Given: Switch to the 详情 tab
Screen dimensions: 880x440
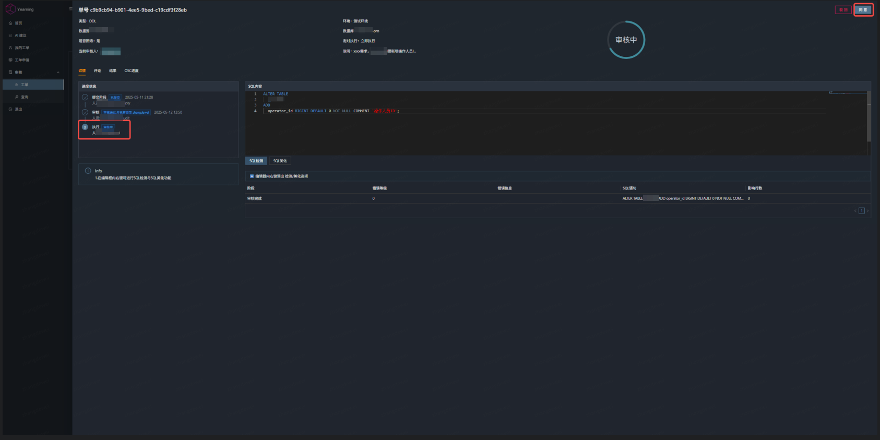Looking at the screenshot, I should pos(82,70).
